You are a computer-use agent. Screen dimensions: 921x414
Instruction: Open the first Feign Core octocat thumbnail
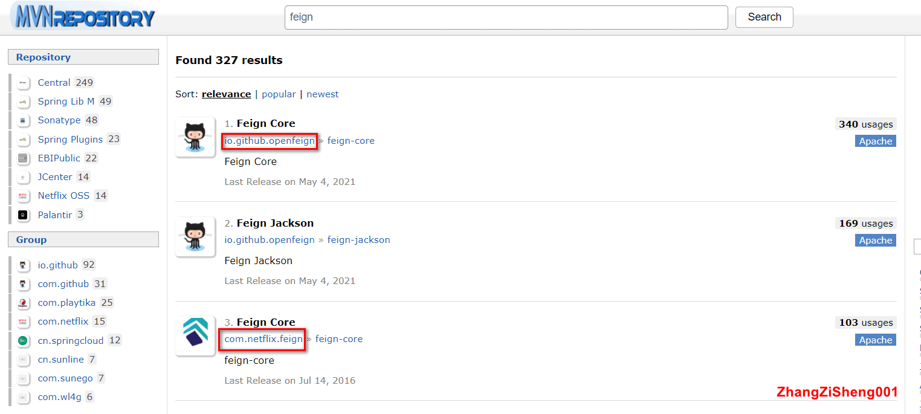[x=195, y=137]
